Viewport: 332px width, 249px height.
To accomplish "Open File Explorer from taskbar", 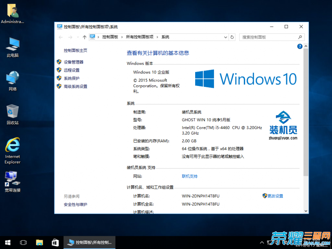I will 39,242.
